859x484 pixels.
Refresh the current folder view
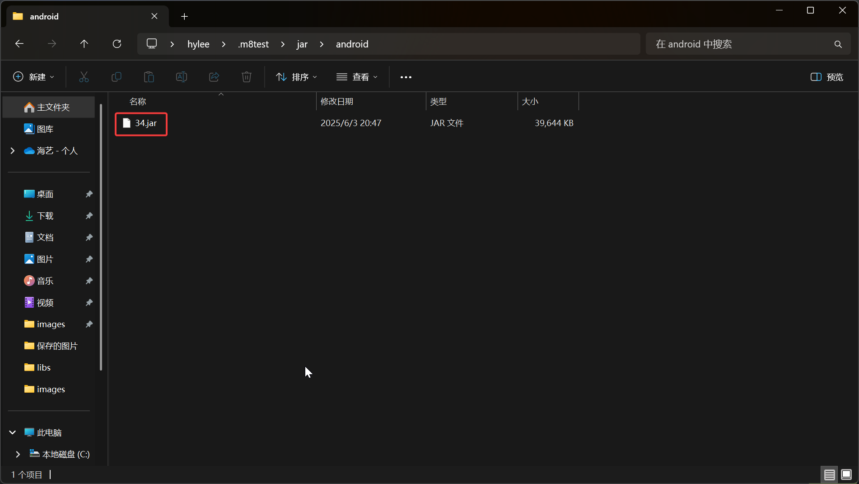coord(117,44)
